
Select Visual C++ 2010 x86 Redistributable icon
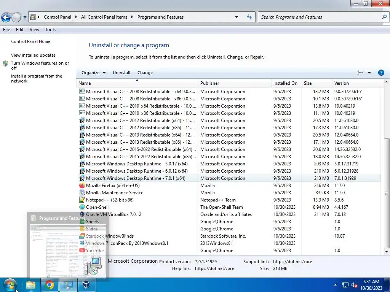[82, 113]
